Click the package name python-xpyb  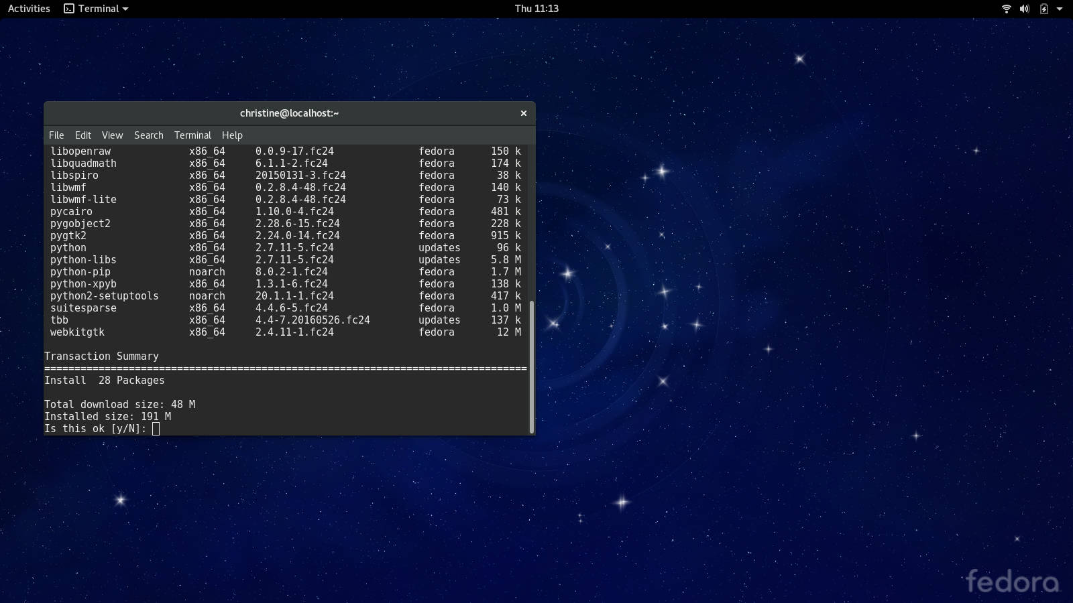click(x=83, y=284)
